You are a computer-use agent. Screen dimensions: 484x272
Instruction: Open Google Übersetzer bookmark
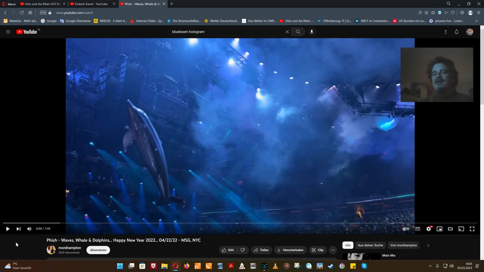(75, 21)
